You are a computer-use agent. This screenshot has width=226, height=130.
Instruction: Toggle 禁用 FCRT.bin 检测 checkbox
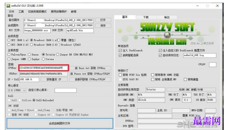120,75
